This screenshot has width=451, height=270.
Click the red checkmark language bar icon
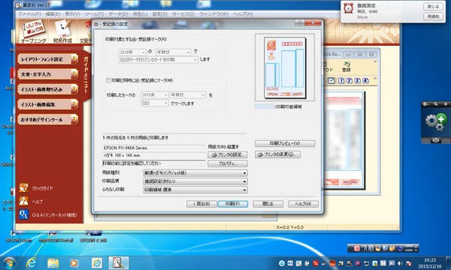[x=357, y=248]
